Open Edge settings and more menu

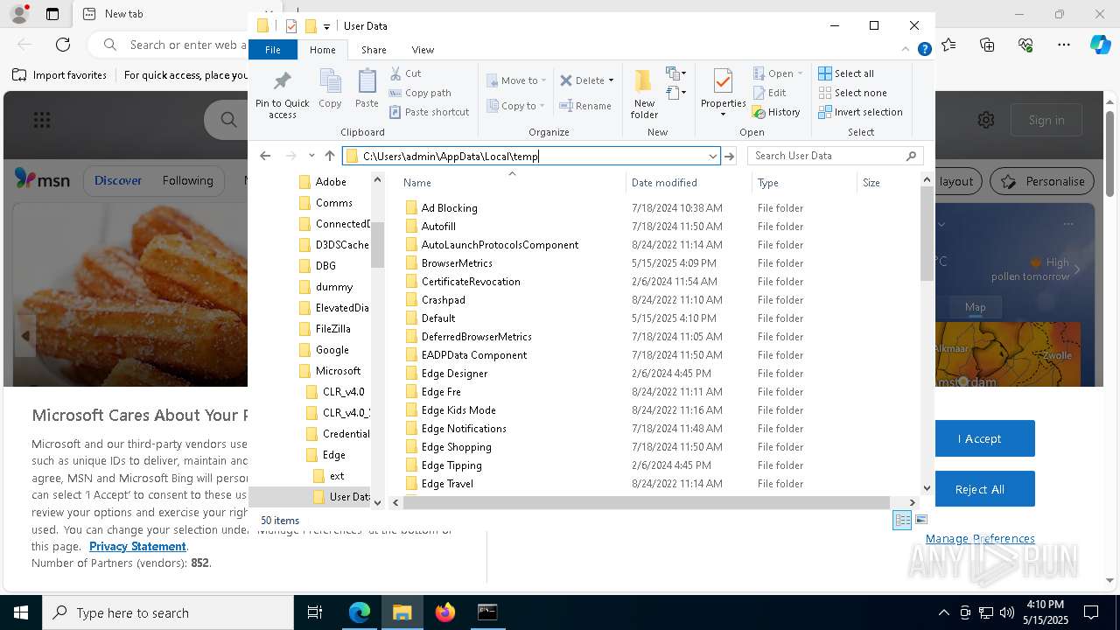tap(1064, 45)
